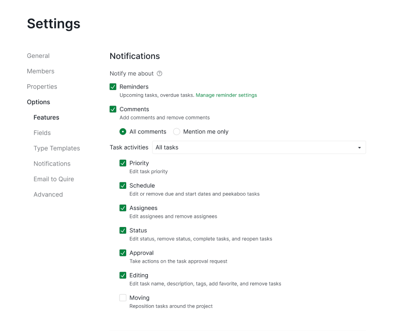393x331 pixels.
Task: Go to General settings section
Action: coord(38,56)
